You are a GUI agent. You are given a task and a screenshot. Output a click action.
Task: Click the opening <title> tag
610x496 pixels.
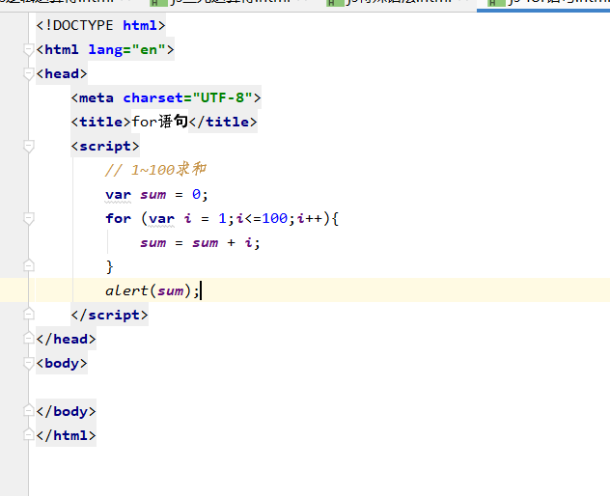pyautogui.click(x=100, y=123)
